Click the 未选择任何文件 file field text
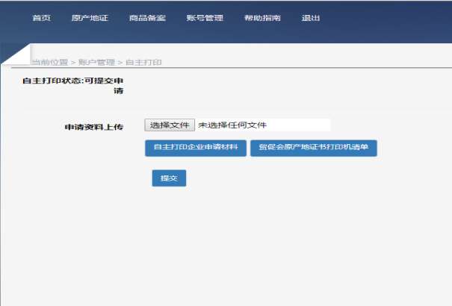Image resolution: width=452 pixels, height=306 pixels. [x=232, y=125]
